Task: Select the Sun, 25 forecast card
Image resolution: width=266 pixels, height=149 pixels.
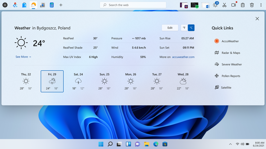Action: point(104,81)
